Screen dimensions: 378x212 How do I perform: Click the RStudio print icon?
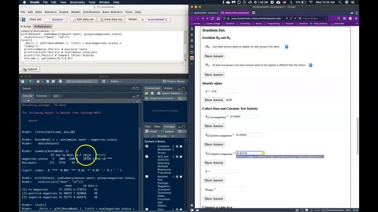pyautogui.click(x=60, y=81)
